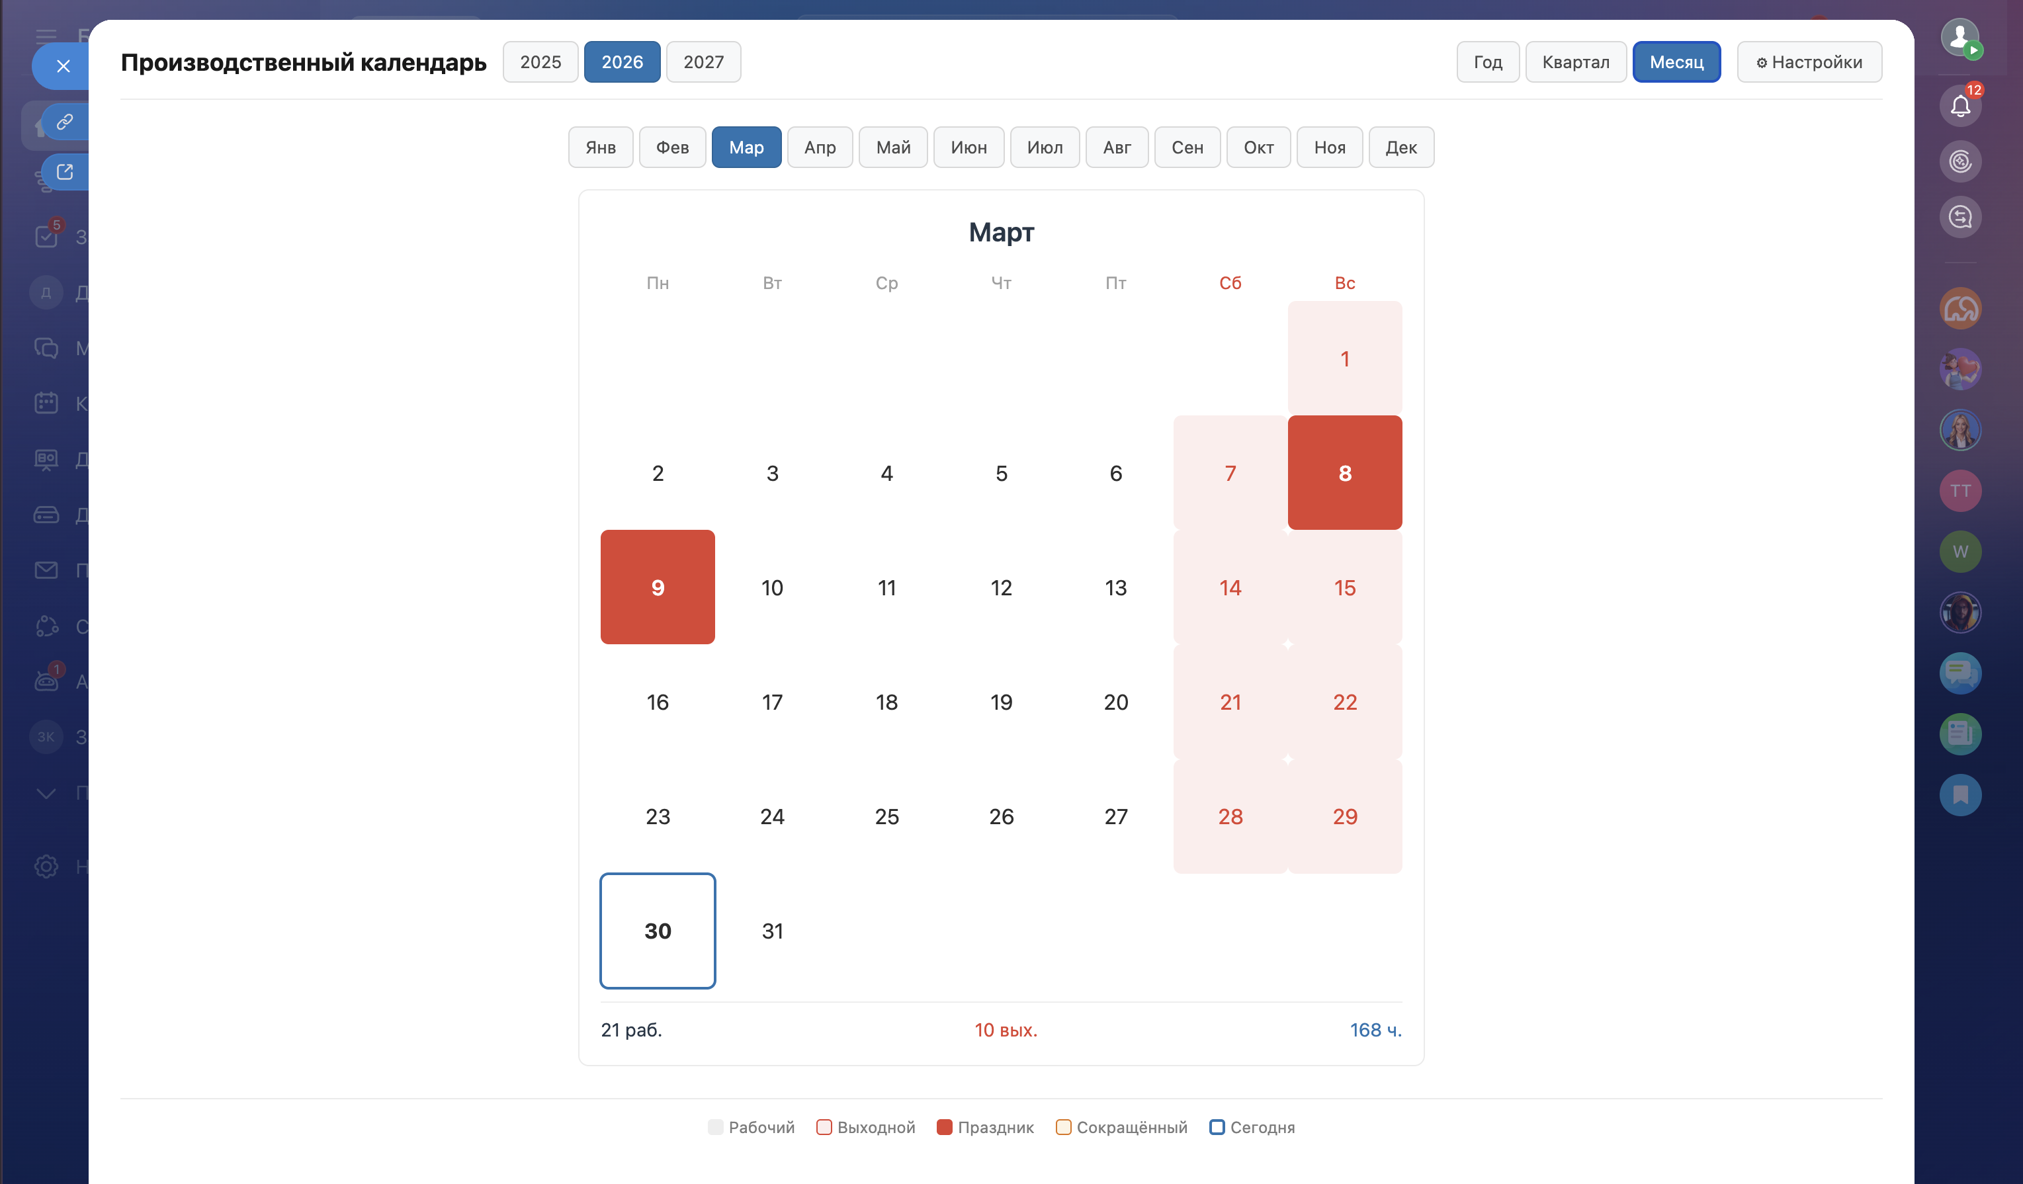The height and width of the screenshot is (1184, 2023).
Task: Click the Праздник red legend swatch
Action: pyautogui.click(x=944, y=1127)
